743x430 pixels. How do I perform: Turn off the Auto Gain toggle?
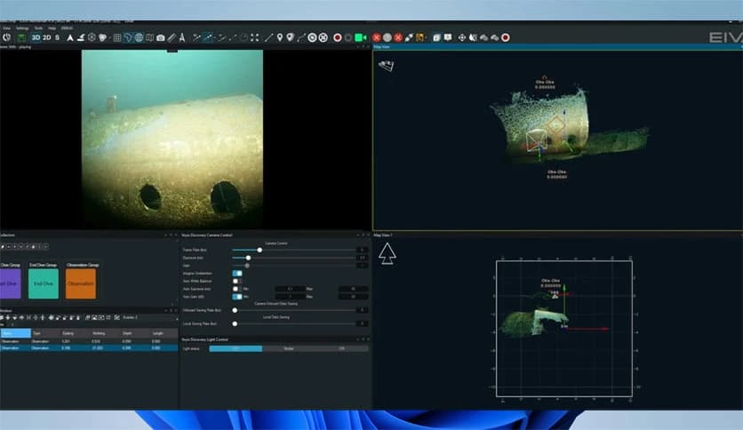coord(237,297)
